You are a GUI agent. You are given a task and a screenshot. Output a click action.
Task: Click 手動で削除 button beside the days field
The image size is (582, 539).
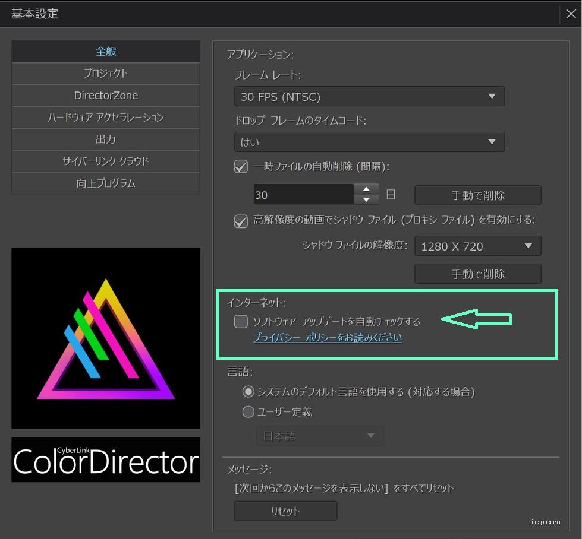pos(478,195)
